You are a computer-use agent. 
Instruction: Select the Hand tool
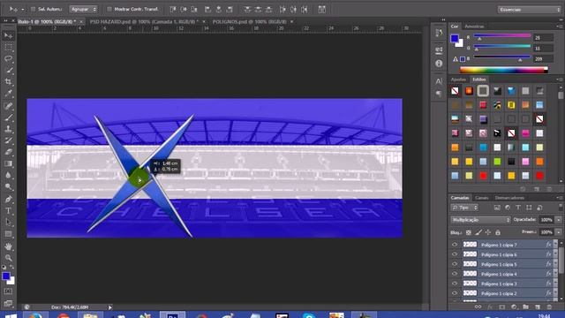tap(8, 246)
